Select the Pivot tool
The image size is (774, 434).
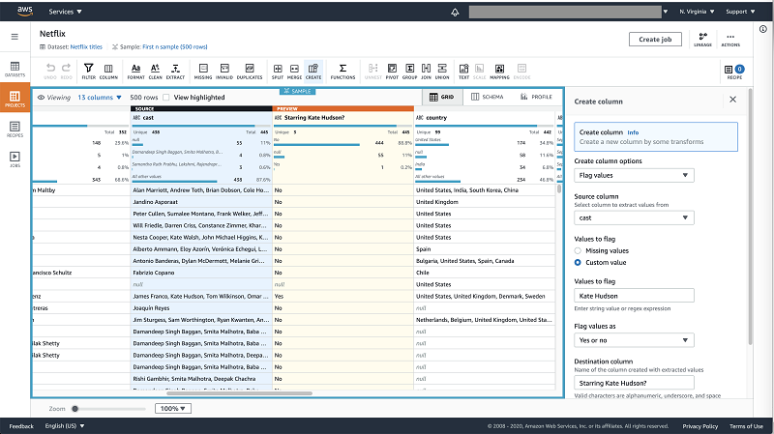click(x=392, y=71)
